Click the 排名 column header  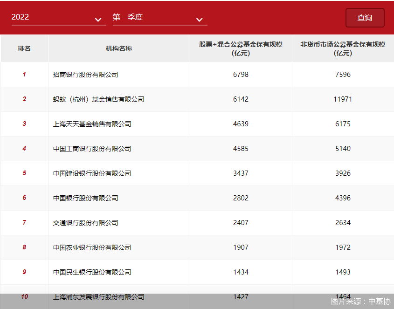pyautogui.click(x=24, y=48)
